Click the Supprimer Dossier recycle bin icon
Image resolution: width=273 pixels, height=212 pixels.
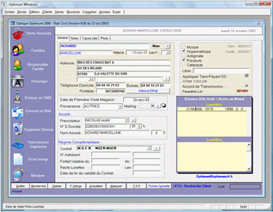[17, 129]
